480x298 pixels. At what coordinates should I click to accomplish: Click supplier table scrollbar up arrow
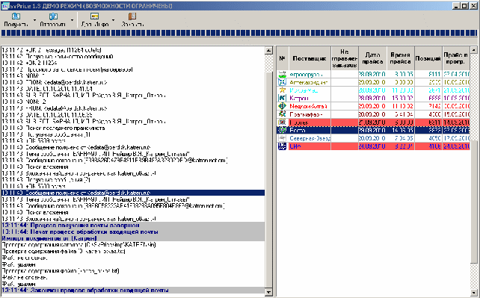pos(473,50)
